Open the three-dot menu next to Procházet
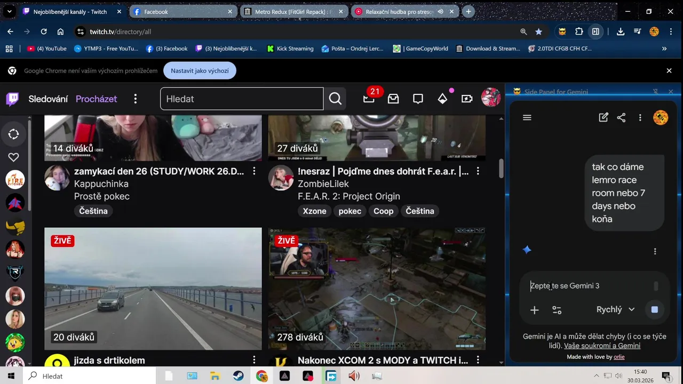This screenshot has width=683, height=384. click(x=136, y=99)
